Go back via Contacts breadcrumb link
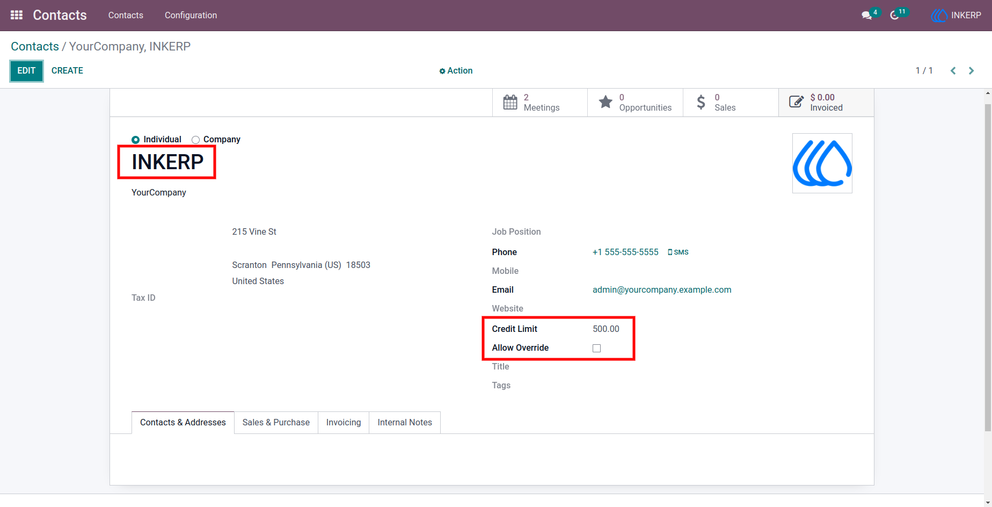Viewport: 992px width, 507px height. click(35, 46)
